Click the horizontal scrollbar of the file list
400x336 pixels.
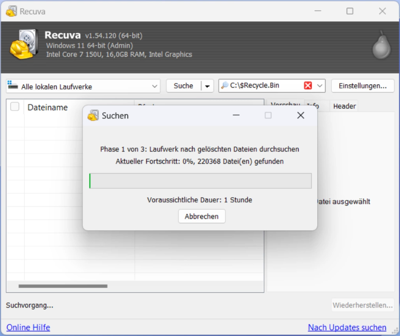[63, 286]
